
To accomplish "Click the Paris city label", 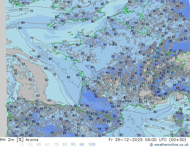I will [113, 45].
